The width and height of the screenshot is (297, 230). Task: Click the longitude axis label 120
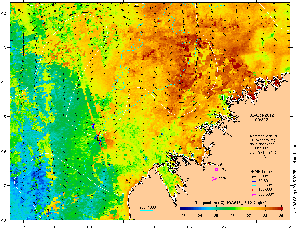57,227
